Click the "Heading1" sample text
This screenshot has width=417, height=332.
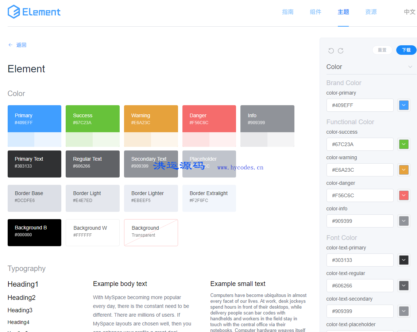pyautogui.click(x=23, y=284)
